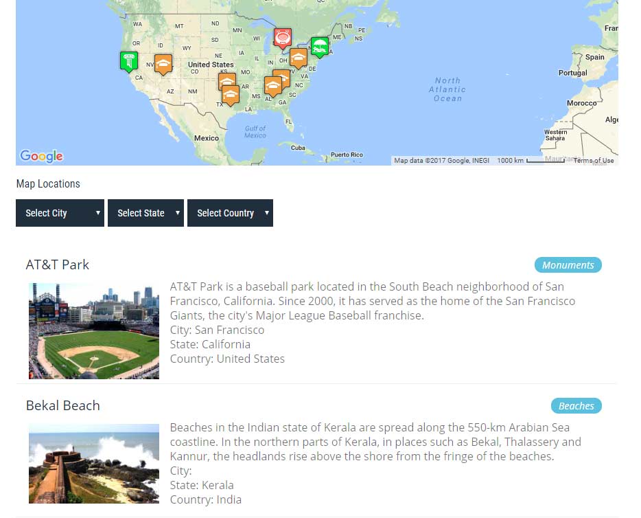This screenshot has width=641, height=518.
Task: Click the Cuba label on the map
Action: [298, 148]
